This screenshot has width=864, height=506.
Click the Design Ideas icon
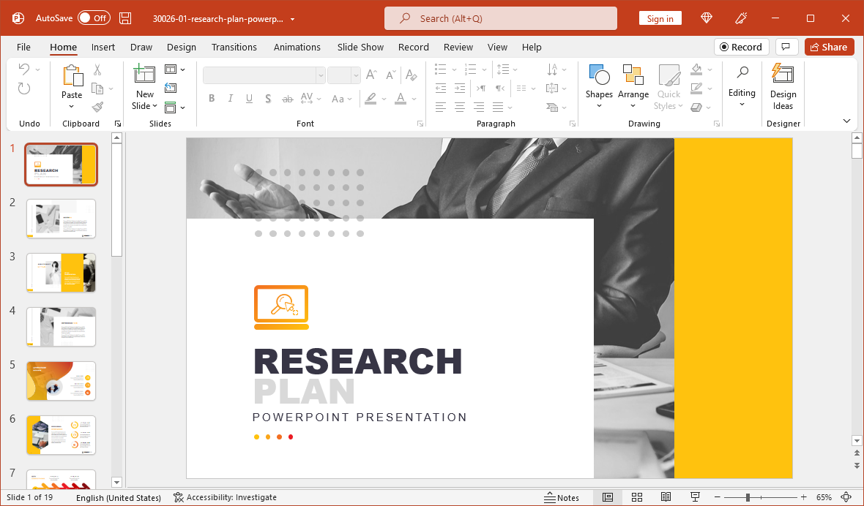783,86
